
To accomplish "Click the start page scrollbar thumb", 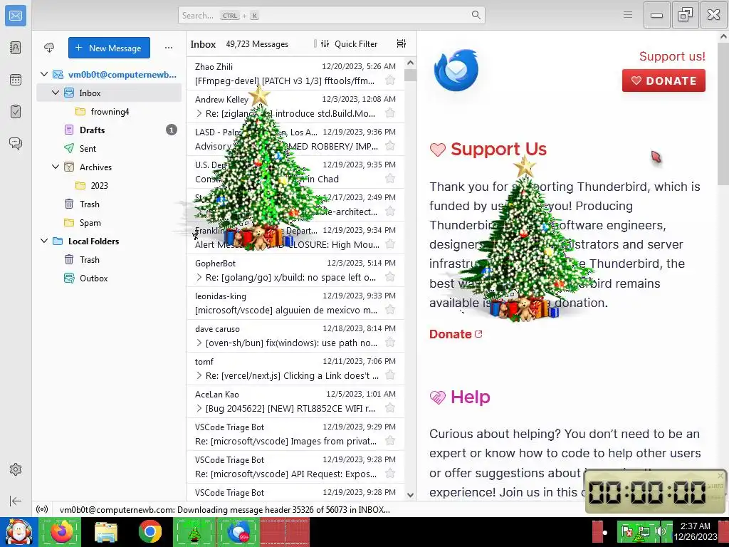I will pos(723,114).
